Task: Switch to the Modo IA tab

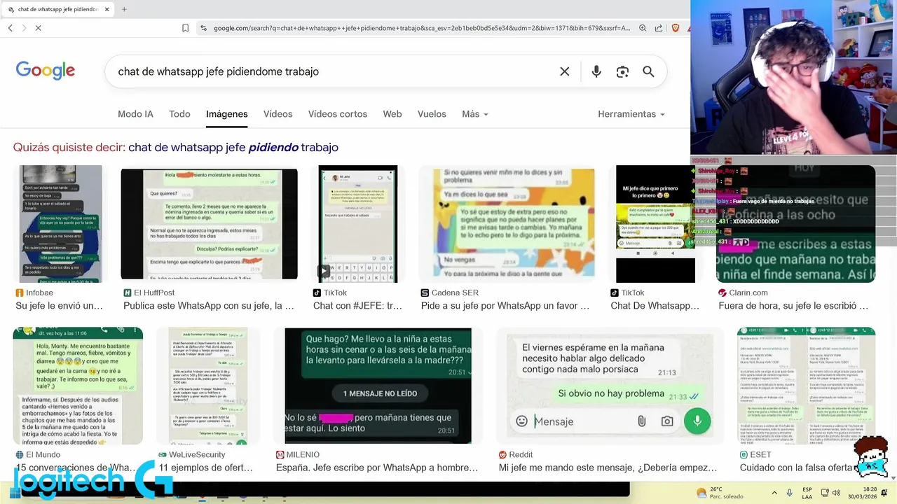Action: click(x=135, y=114)
